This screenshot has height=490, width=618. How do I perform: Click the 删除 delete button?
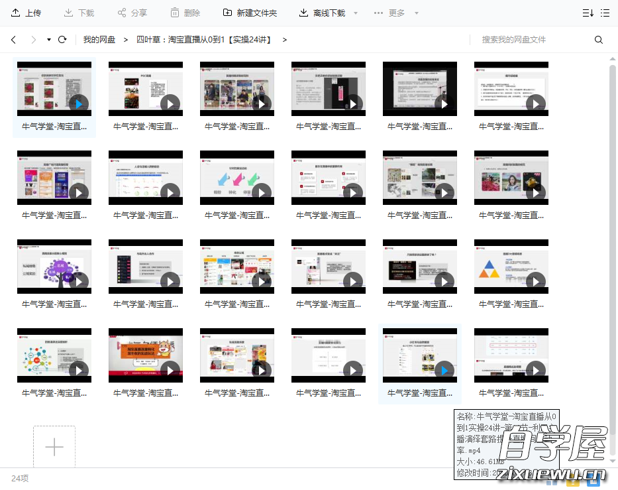tap(185, 13)
